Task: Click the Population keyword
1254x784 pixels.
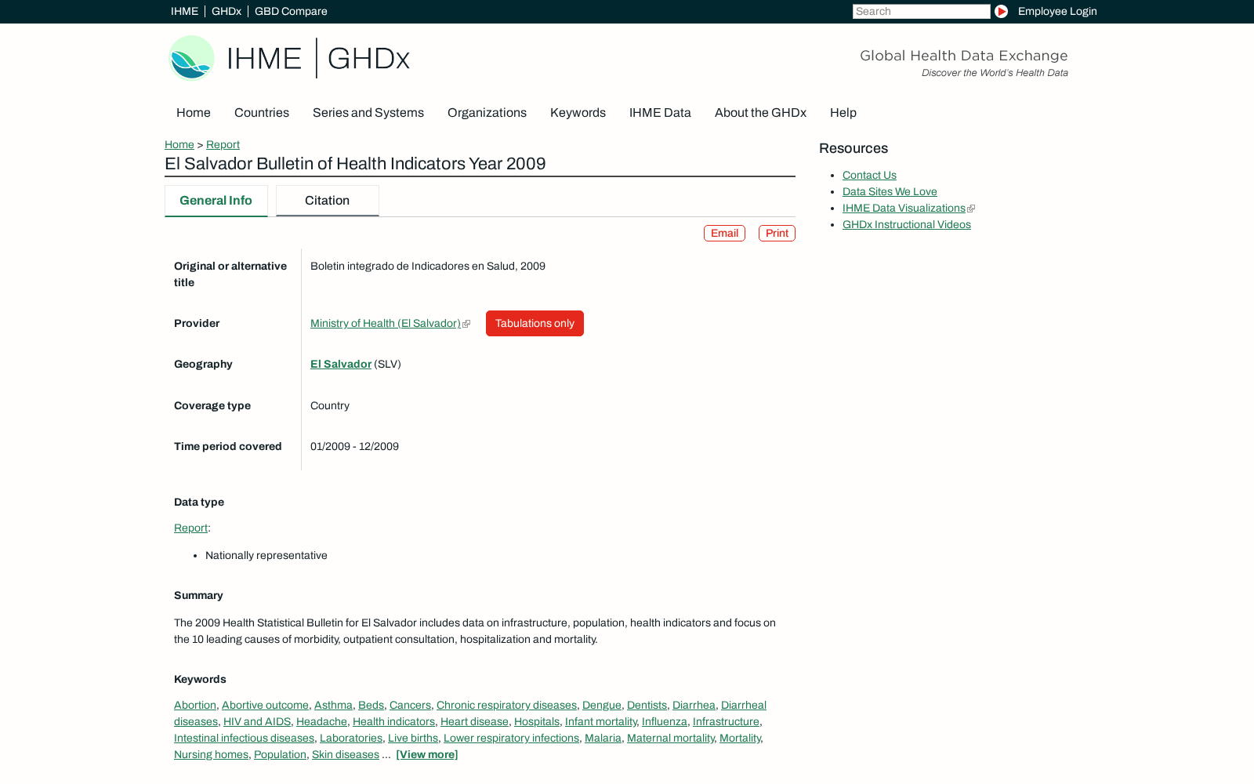Action: [280, 755]
